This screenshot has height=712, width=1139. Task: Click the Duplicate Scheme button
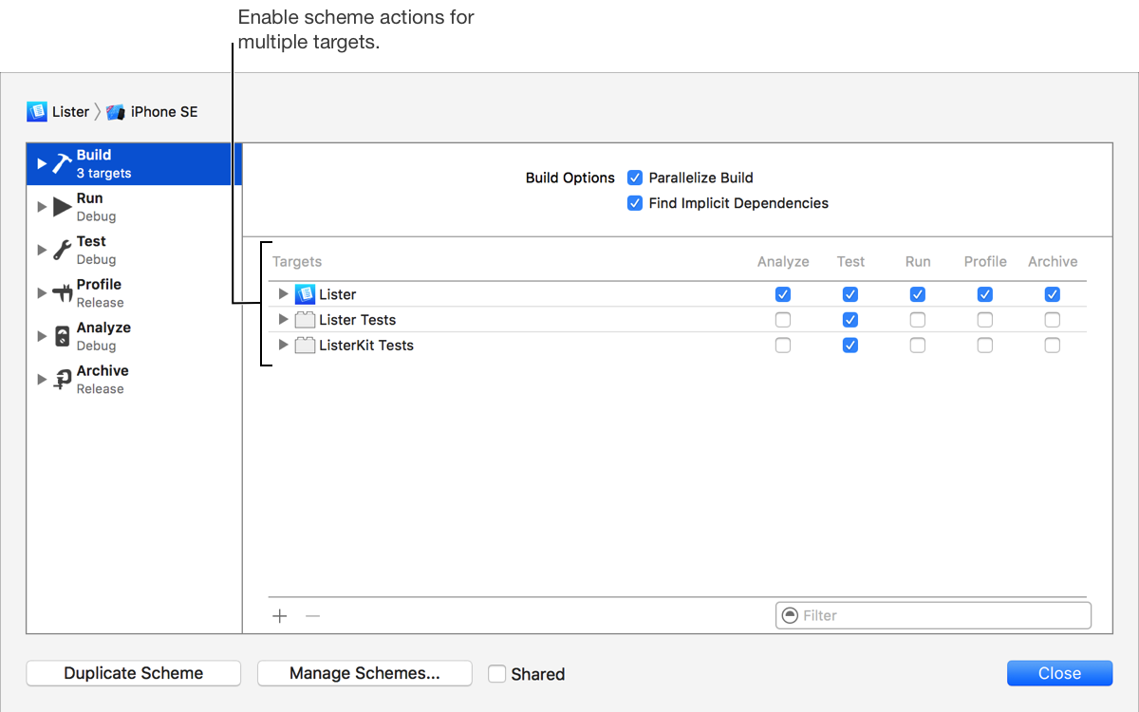pos(134,673)
